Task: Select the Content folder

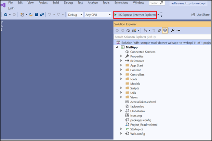Action: (135, 70)
